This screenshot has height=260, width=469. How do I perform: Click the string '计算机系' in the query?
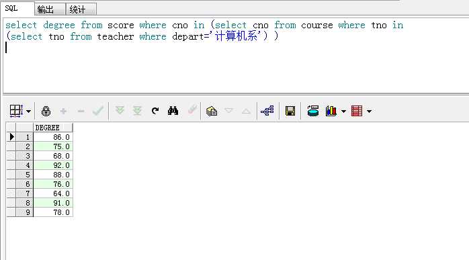[236, 36]
